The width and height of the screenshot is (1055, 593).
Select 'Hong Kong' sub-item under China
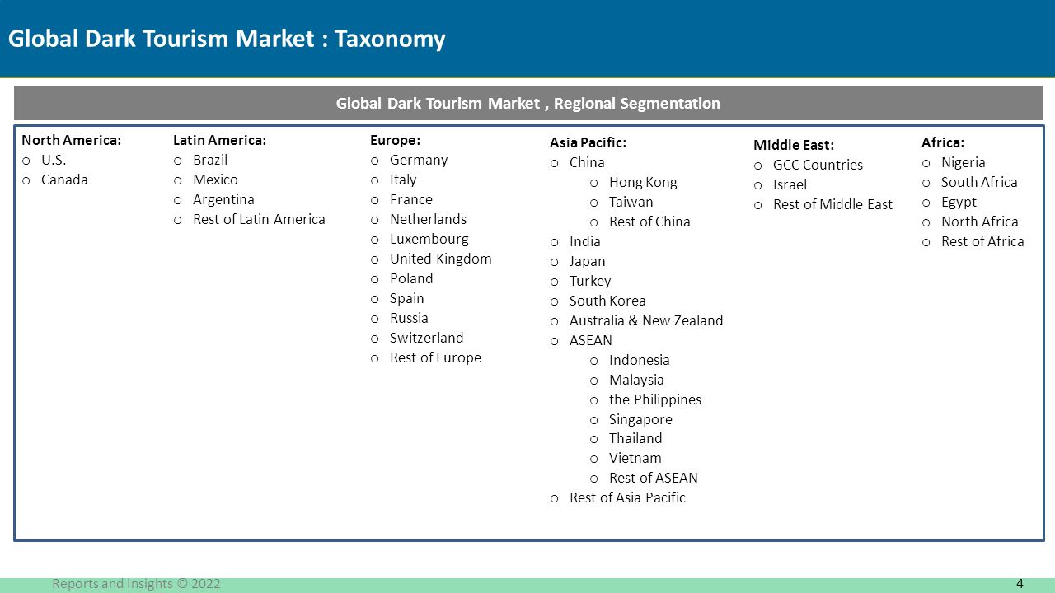pyautogui.click(x=643, y=182)
